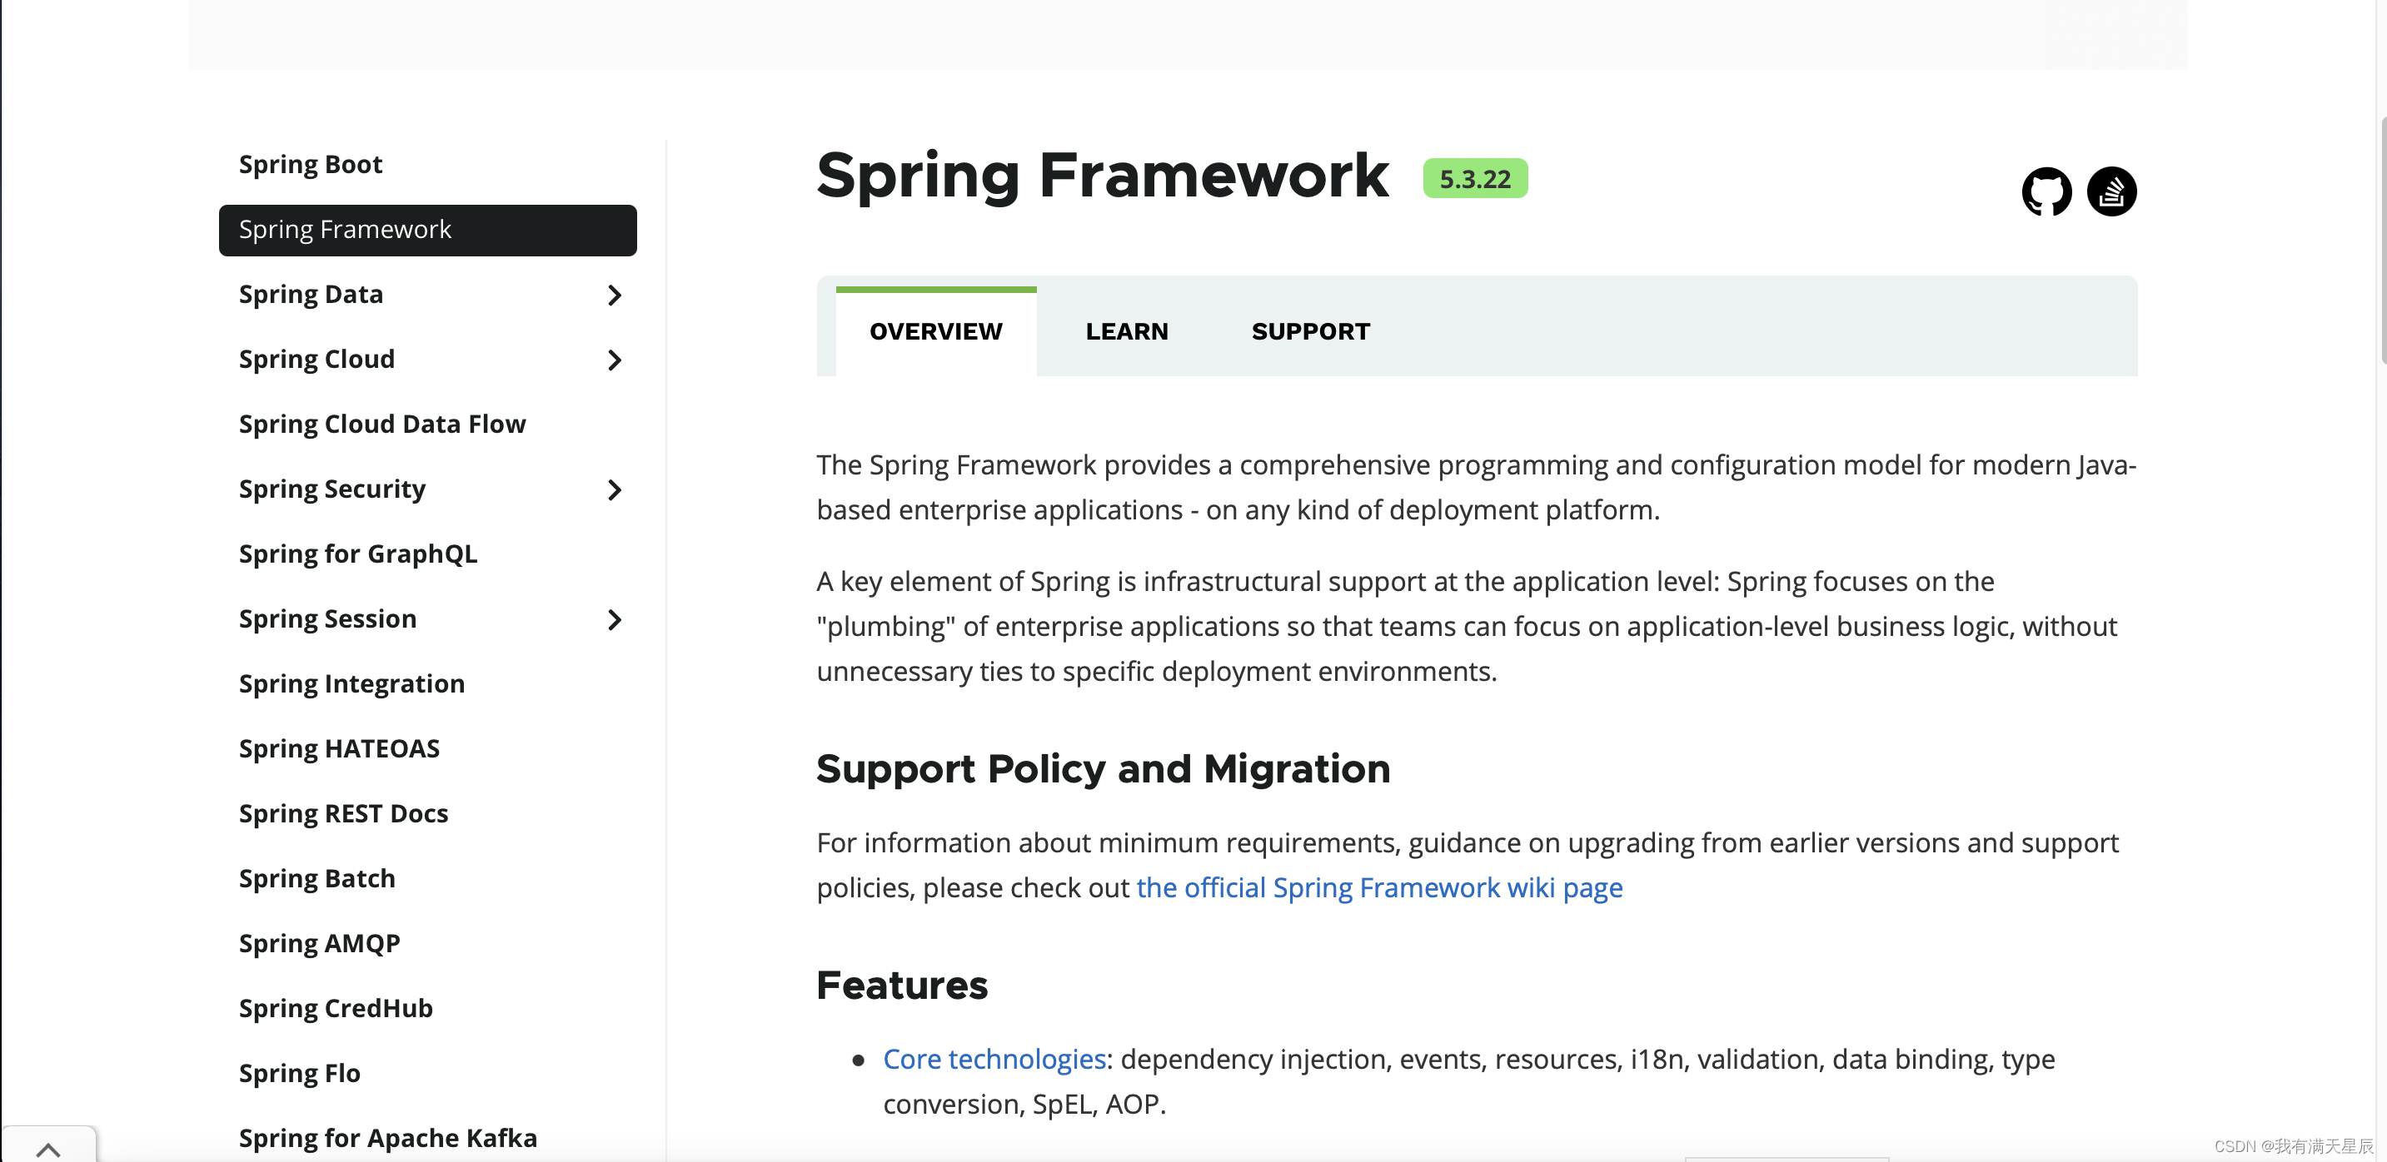Open Spring Batch in sidebar
Viewport: 2387px width, 1162px height.
click(x=317, y=878)
